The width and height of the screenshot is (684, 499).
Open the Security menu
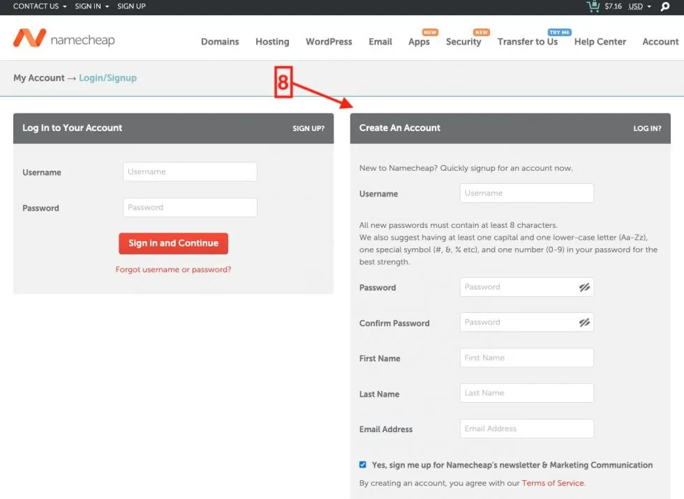pyautogui.click(x=463, y=42)
